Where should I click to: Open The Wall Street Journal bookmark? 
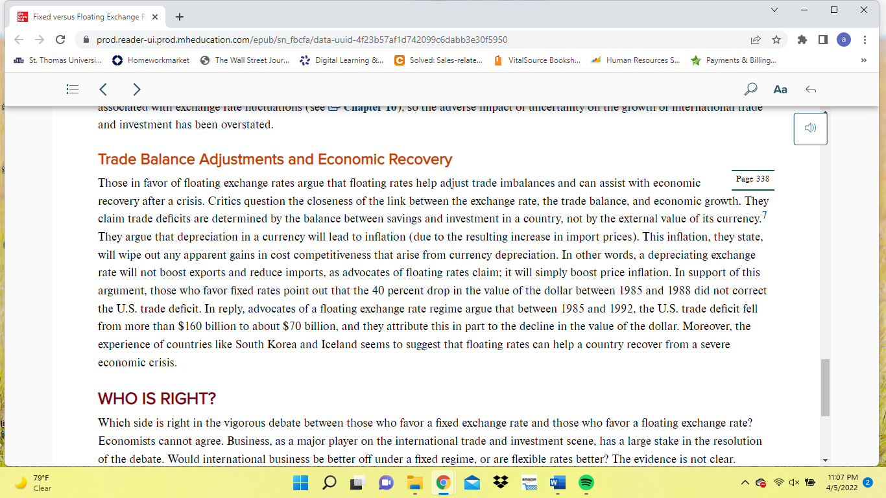[x=245, y=60]
